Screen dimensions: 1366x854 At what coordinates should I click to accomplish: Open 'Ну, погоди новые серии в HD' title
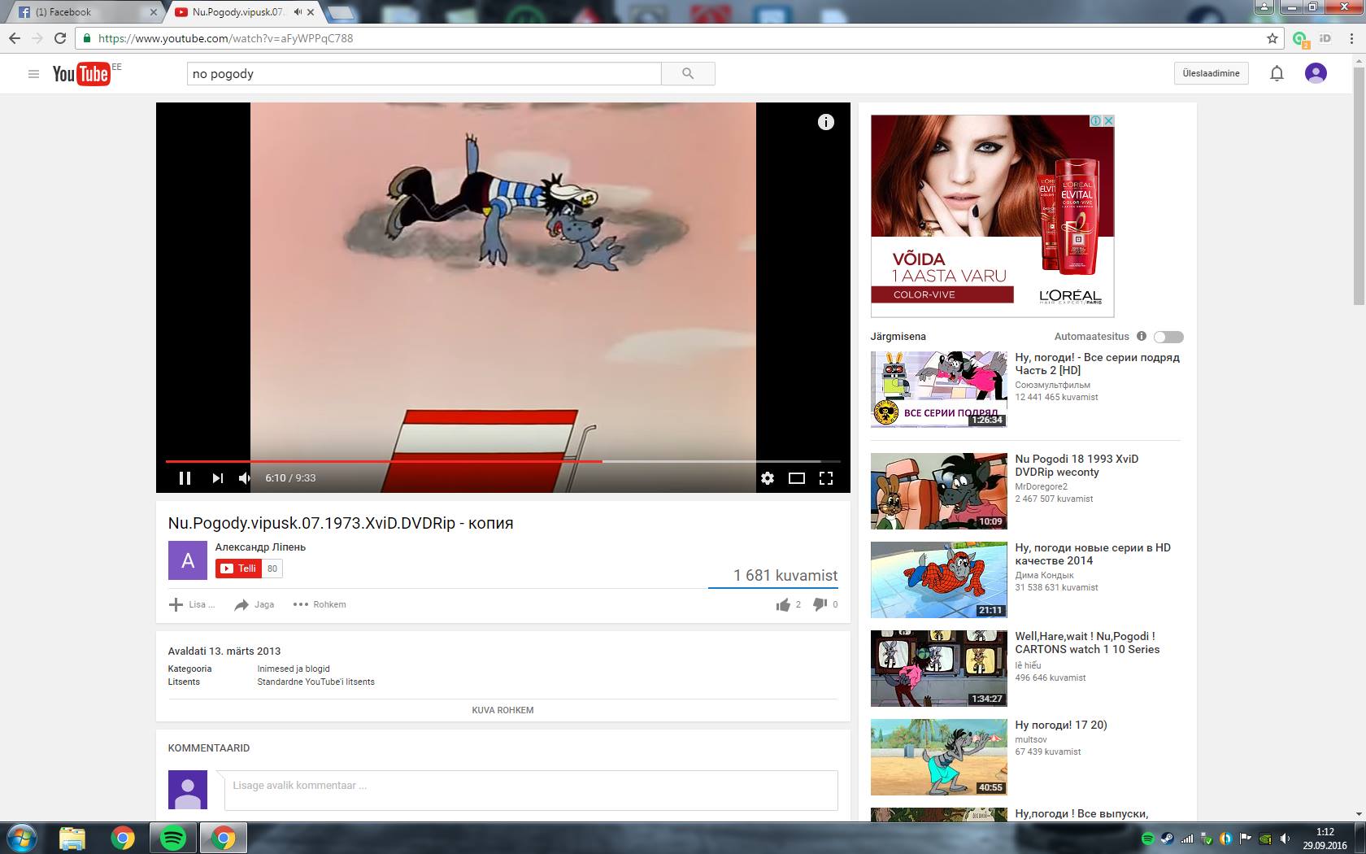(1093, 554)
